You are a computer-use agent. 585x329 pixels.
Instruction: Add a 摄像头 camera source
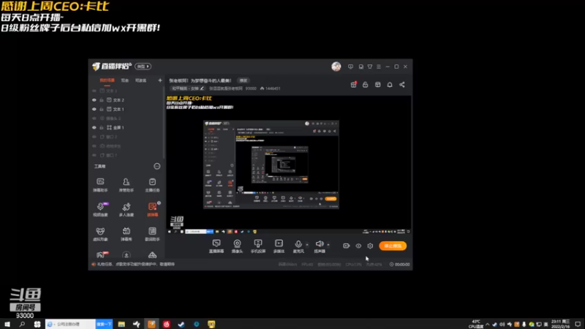[237, 246]
